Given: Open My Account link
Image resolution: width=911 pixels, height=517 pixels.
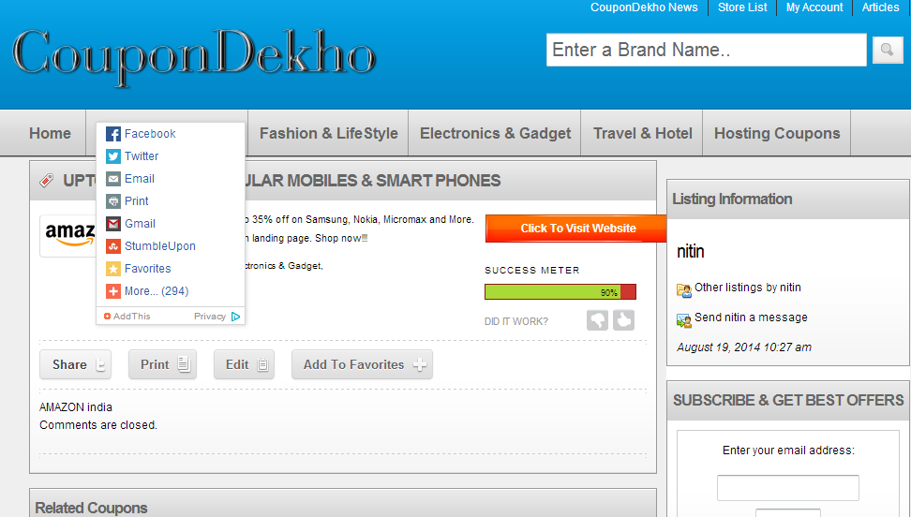Looking at the screenshot, I should tap(814, 7).
